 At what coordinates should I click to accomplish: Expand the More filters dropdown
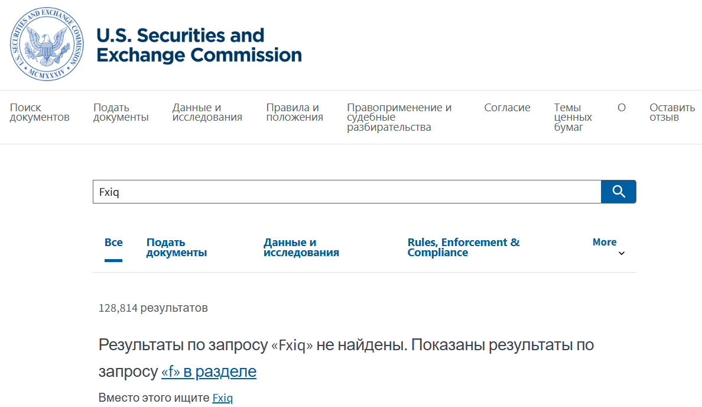[x=604, y=241]
